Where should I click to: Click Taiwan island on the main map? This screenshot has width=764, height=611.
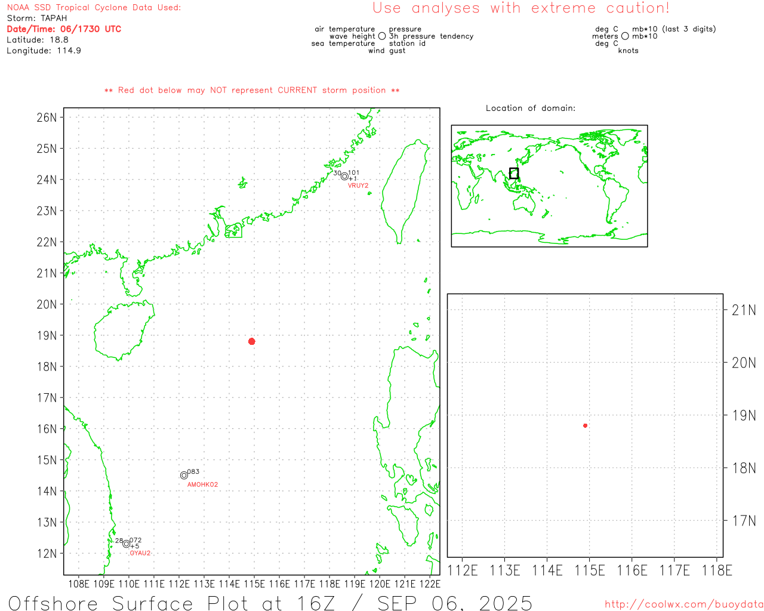(406, 191)
